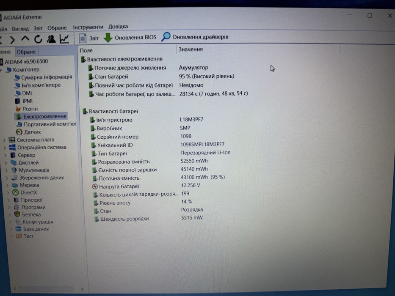Expand the DirectX node arrow

(8, 193)
